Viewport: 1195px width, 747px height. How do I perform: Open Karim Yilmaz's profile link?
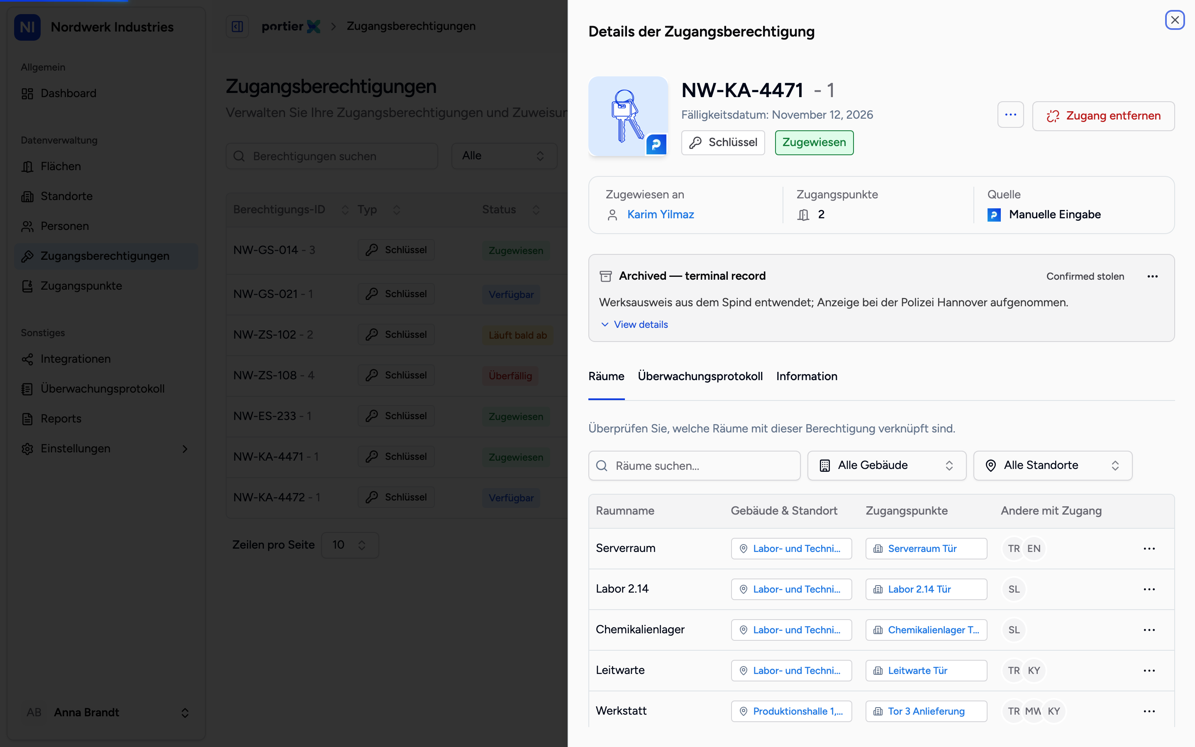[660, 215]
